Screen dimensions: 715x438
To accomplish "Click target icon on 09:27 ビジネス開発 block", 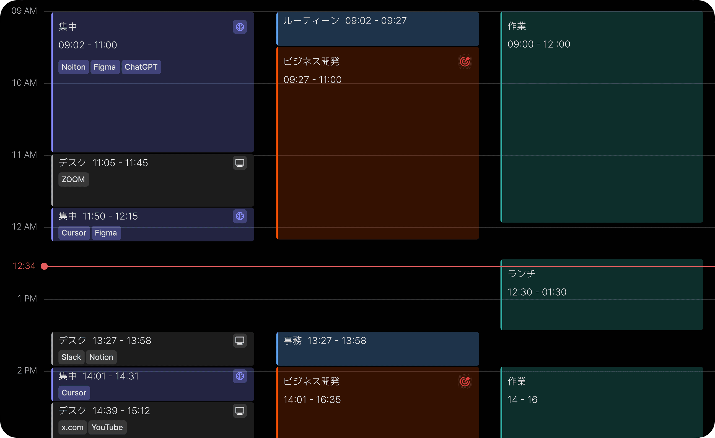I will (465, 61).
